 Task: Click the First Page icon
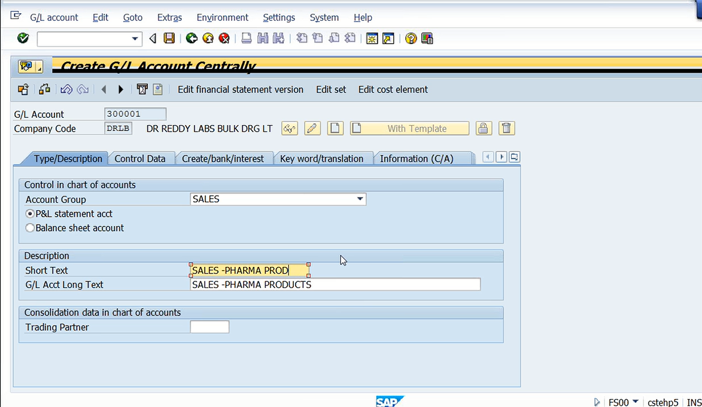302,38
